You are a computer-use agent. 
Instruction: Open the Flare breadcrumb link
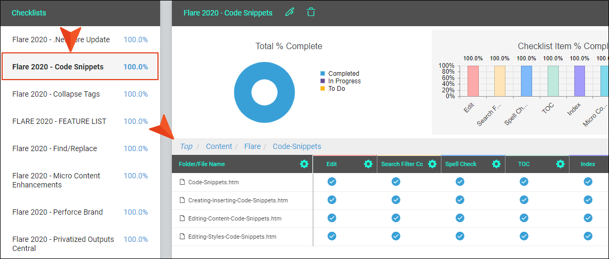pyautogui.click(x=252, y=146)
